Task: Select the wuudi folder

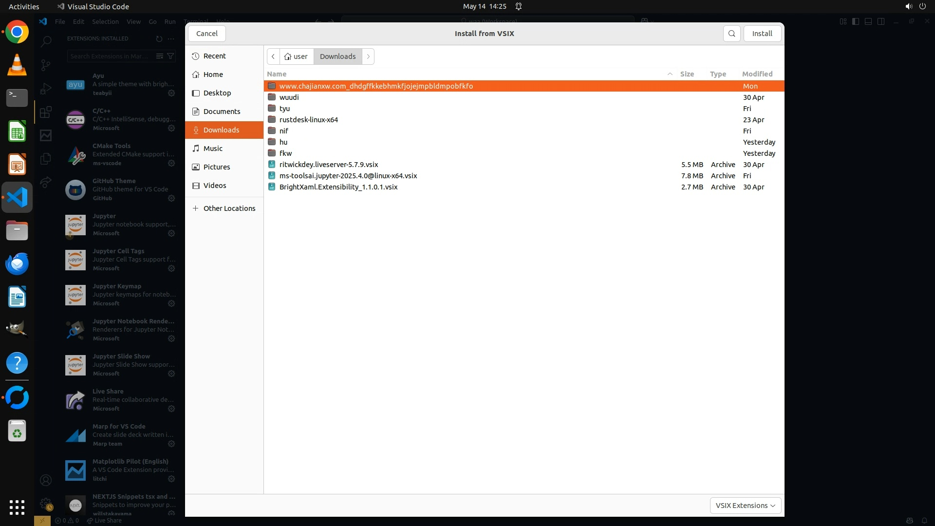Action: click(289, 97)
